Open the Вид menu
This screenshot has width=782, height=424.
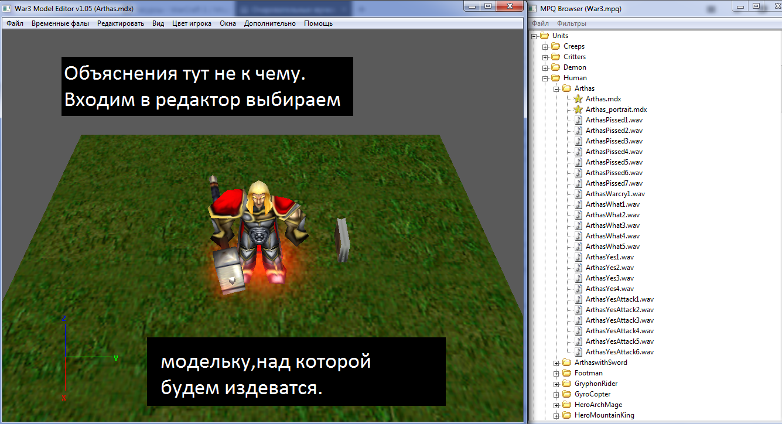(158, 23)
